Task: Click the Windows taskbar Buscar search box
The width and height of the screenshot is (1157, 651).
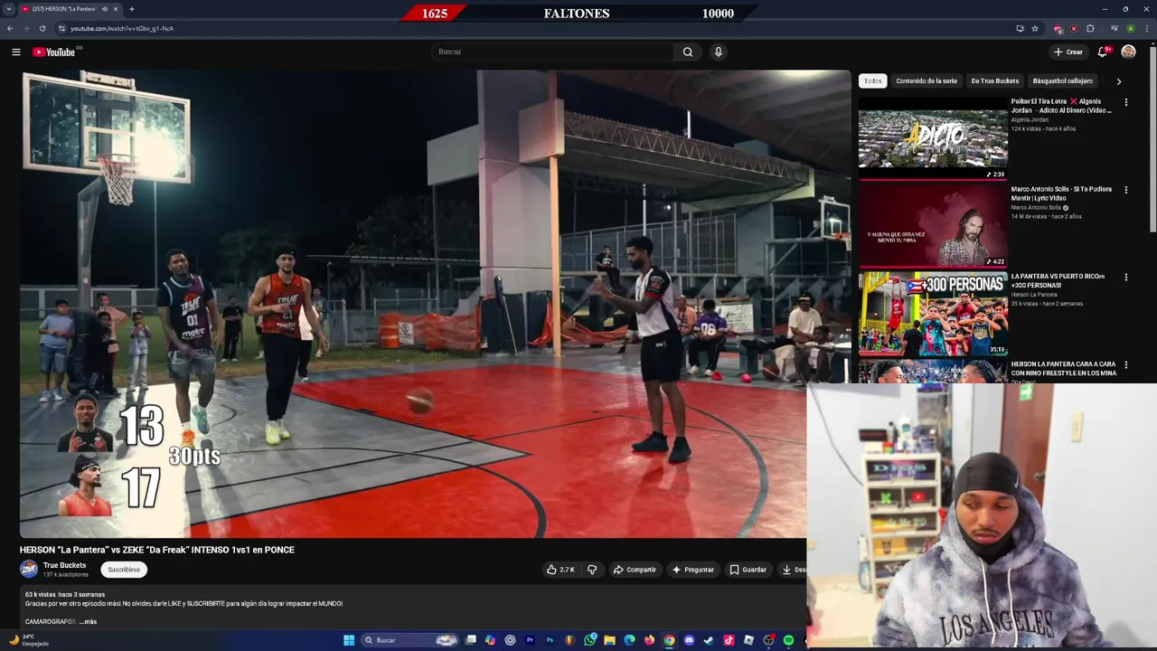Action: pos(409,640)
